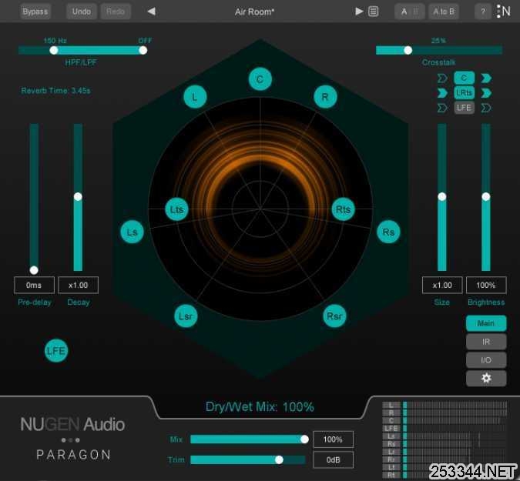
Task: Toggle the right crosstalk arrow beside C
Action: coord(486,78)
